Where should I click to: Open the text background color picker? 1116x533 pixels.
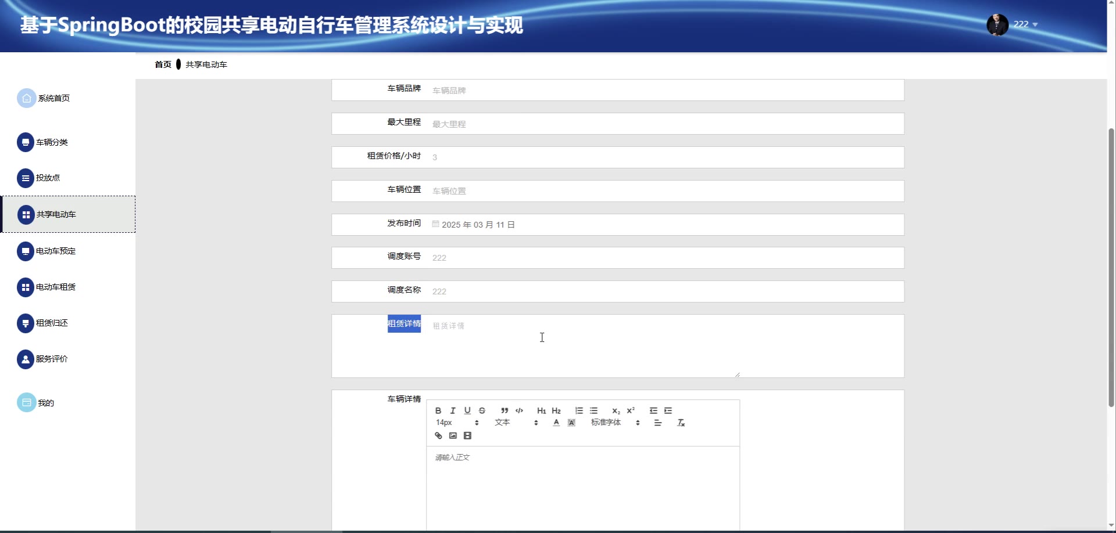[x=571, y=423]
